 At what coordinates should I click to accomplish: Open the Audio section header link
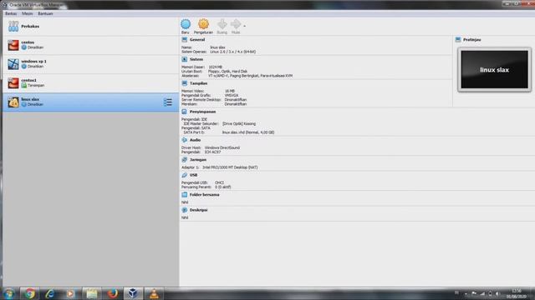tap(195, 140)
